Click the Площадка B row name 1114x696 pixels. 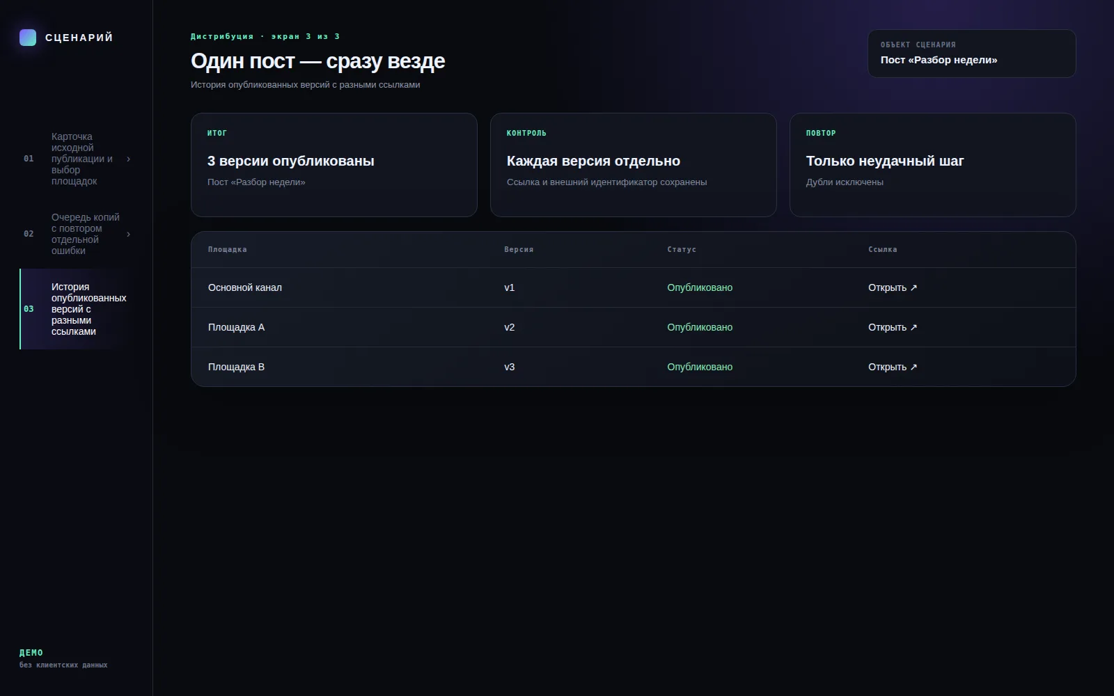tap(236, 367)
